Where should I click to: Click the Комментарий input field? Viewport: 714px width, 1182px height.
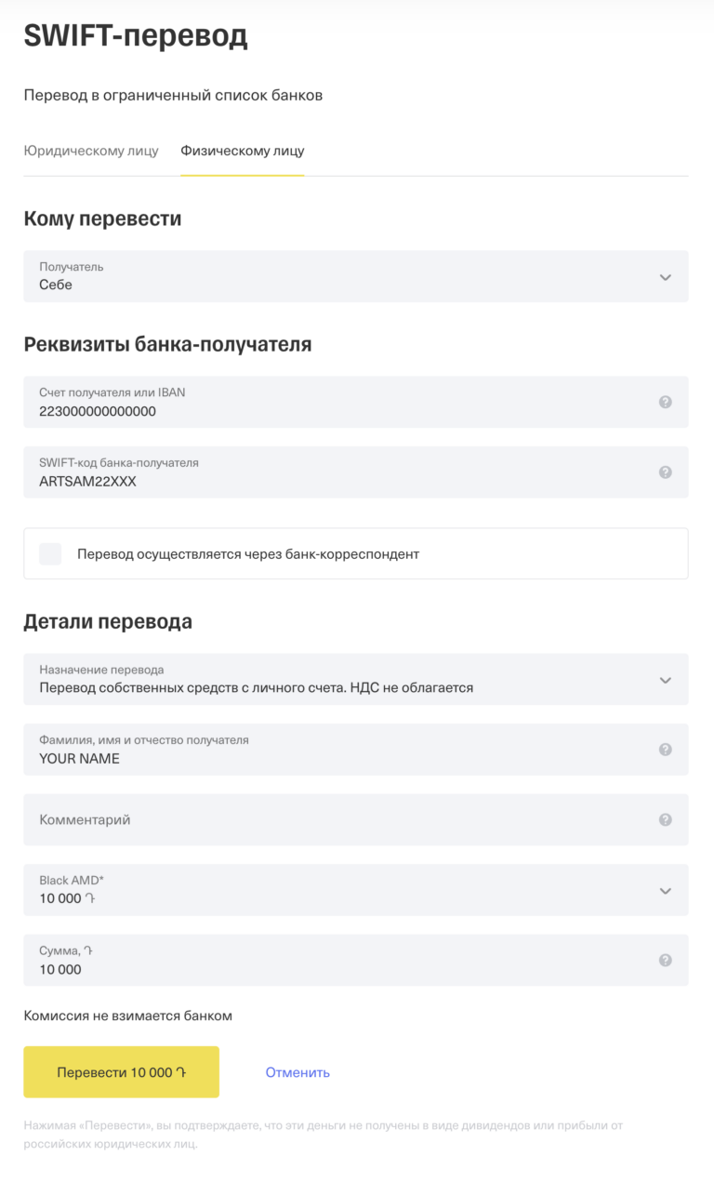point(356,819)
